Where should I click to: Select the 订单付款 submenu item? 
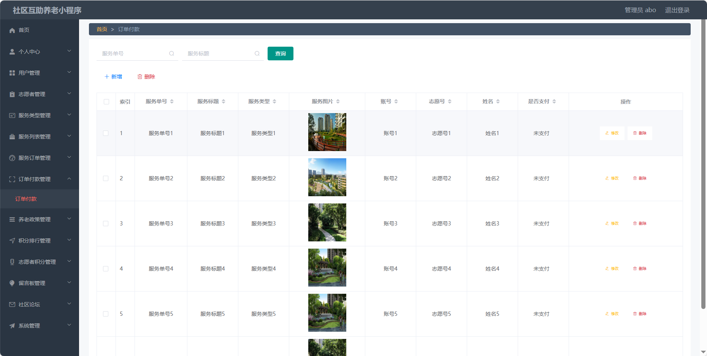coord(40,199)
